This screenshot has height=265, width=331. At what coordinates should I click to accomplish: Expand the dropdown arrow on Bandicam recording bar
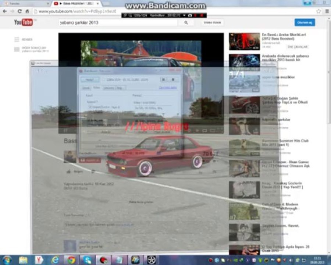point(184,15)
